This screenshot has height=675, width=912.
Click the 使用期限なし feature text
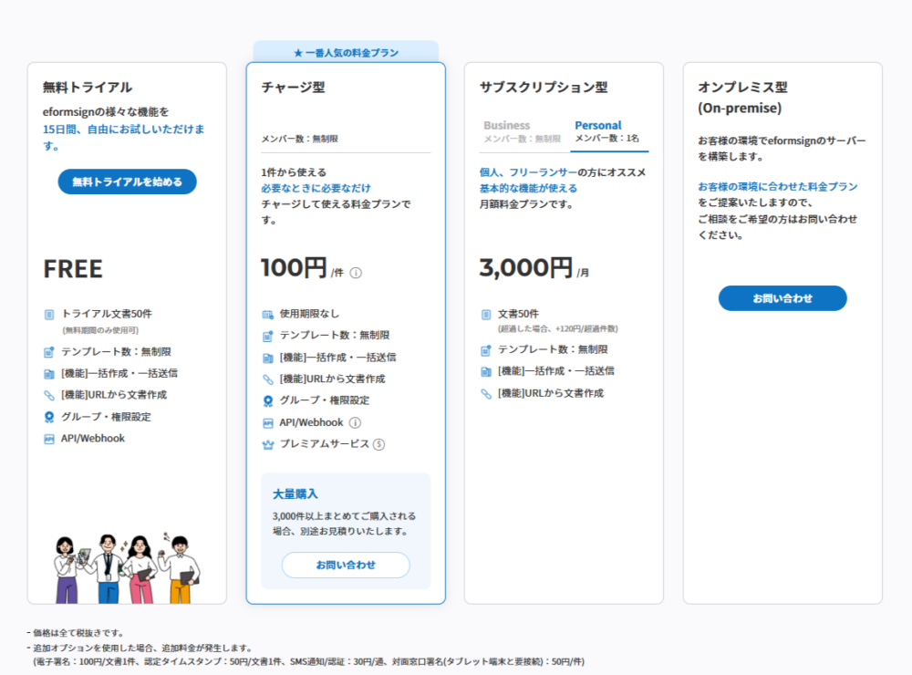pyautogui.click(x=309, y=314)
